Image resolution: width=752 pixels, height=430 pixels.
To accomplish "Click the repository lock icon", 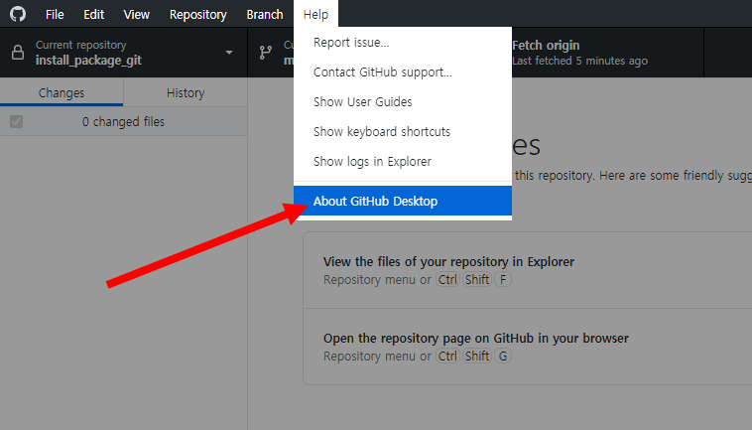I will coord(18,53).
